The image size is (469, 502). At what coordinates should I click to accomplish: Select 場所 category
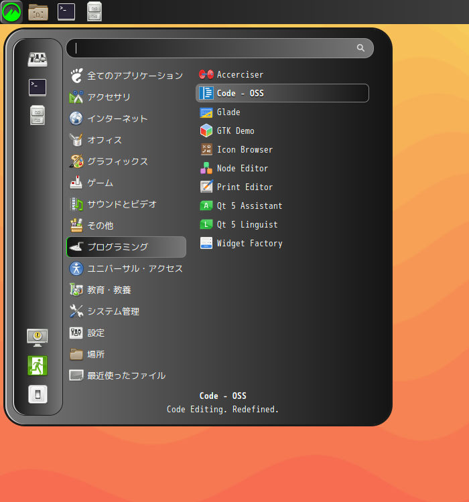click(x=127, y=354)
